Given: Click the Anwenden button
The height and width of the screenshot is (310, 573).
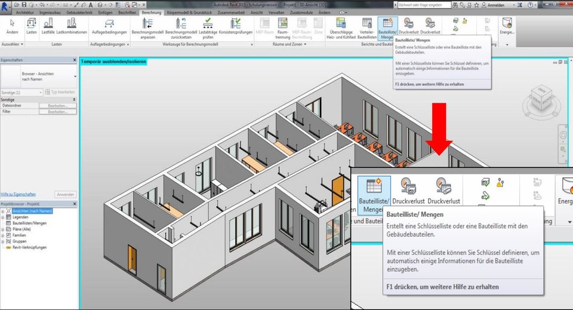Looking at the screenshot, I should coord(66,195).
